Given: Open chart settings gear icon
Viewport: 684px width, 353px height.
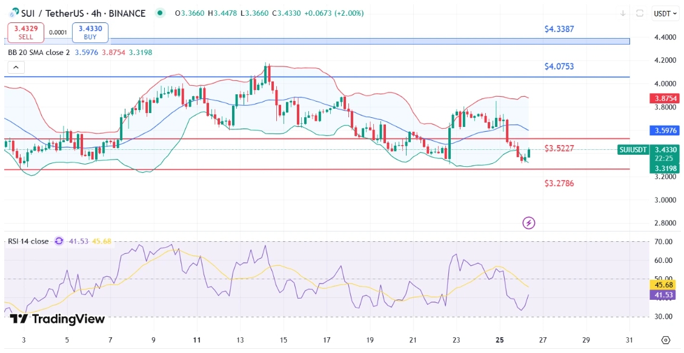Looking at the screenshot, I should pyautogui.click(x=665, y=340).
